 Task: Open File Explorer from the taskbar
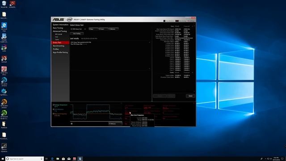pos(58,159)
